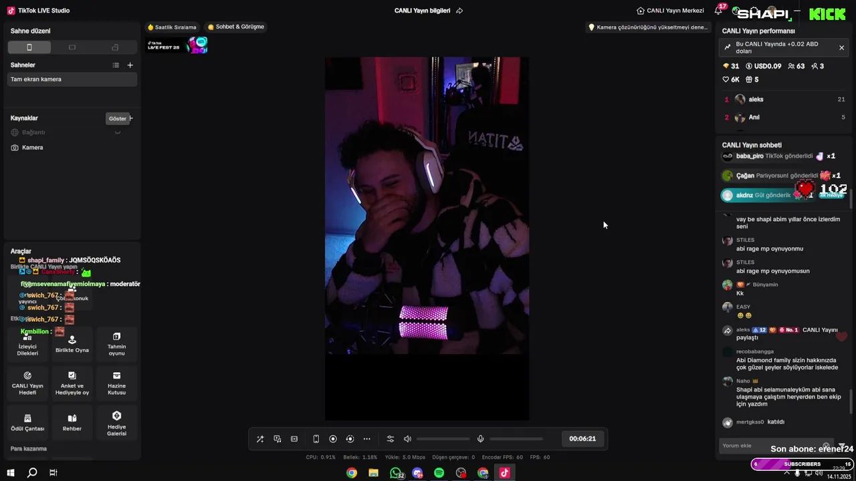Open WhatsApp from the taskbar
This screenshot has height=481, width=856.
396,473
